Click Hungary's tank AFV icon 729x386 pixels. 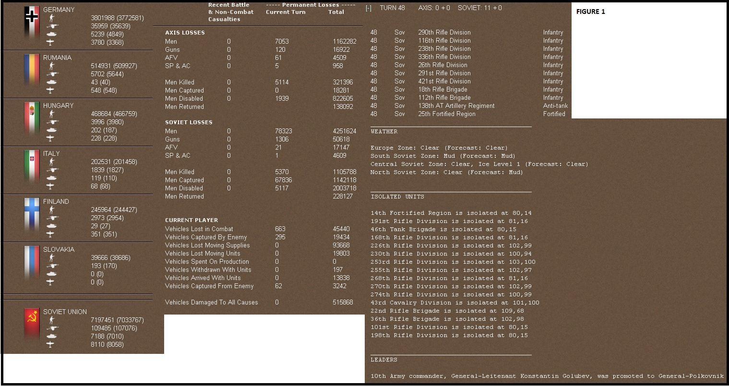coord(51,130)
